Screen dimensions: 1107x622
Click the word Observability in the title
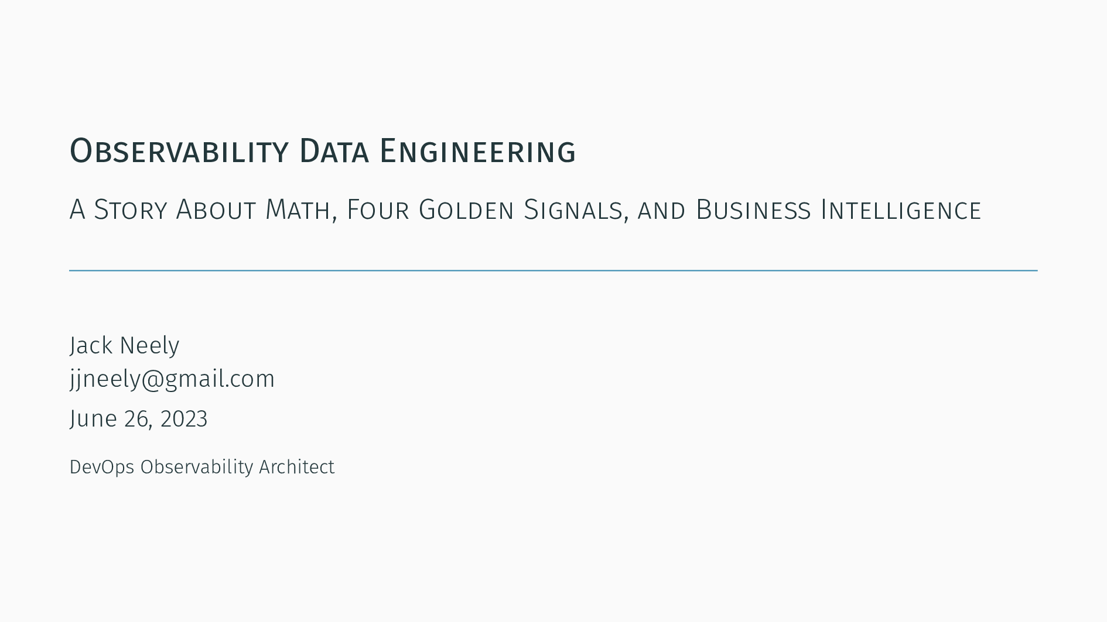click(179, 151)
